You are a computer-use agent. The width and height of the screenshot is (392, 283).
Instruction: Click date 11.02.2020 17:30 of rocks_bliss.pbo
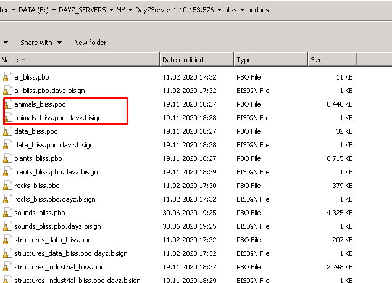click(x=190, y=186)
